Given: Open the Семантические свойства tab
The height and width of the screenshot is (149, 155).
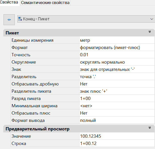Looking at the screenshot, I should pyautogui.click(x=45, y=3).
